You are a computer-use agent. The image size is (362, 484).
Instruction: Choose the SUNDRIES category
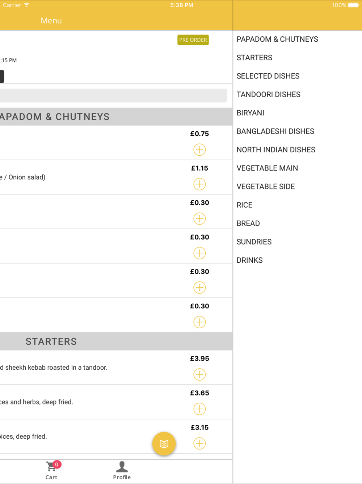[254, 242]
